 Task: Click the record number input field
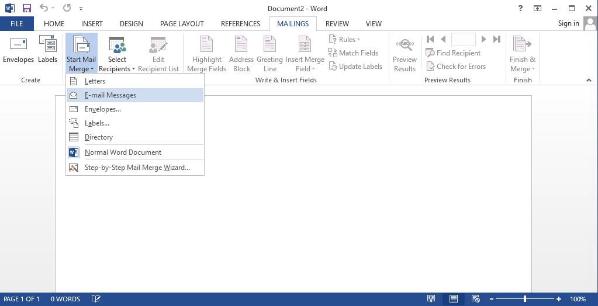pyautogui.click(x=464, y=39)
